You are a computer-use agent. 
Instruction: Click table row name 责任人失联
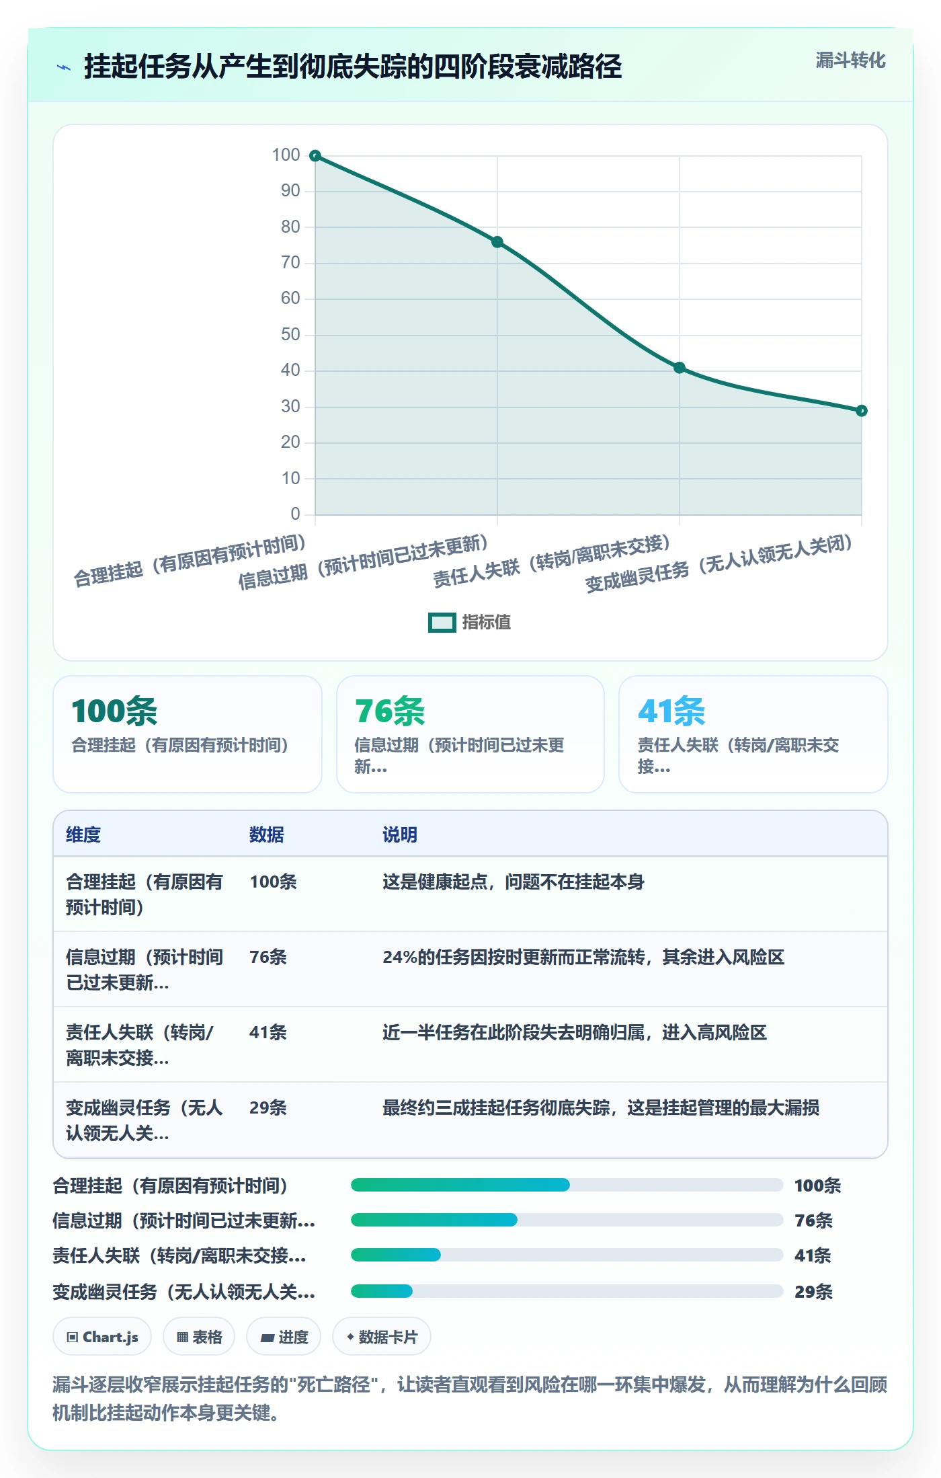coord(140,1045)
